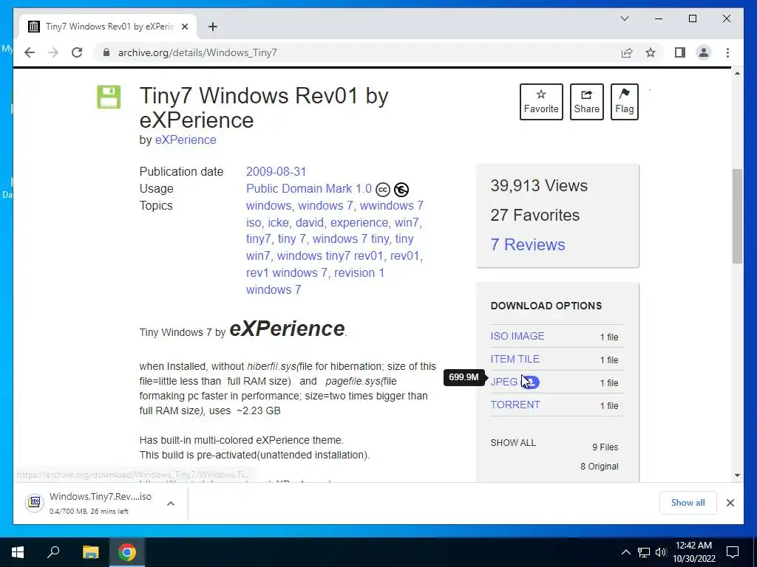Open the Windows Start menu
The width and height of the screenshot is (757, 567).
pos(18,552)
